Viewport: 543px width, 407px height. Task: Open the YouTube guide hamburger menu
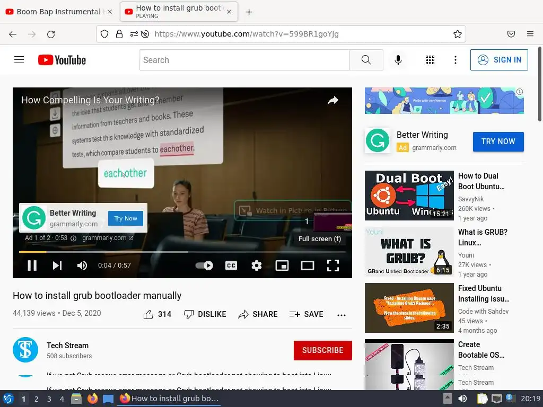click(x=19, y=60)
